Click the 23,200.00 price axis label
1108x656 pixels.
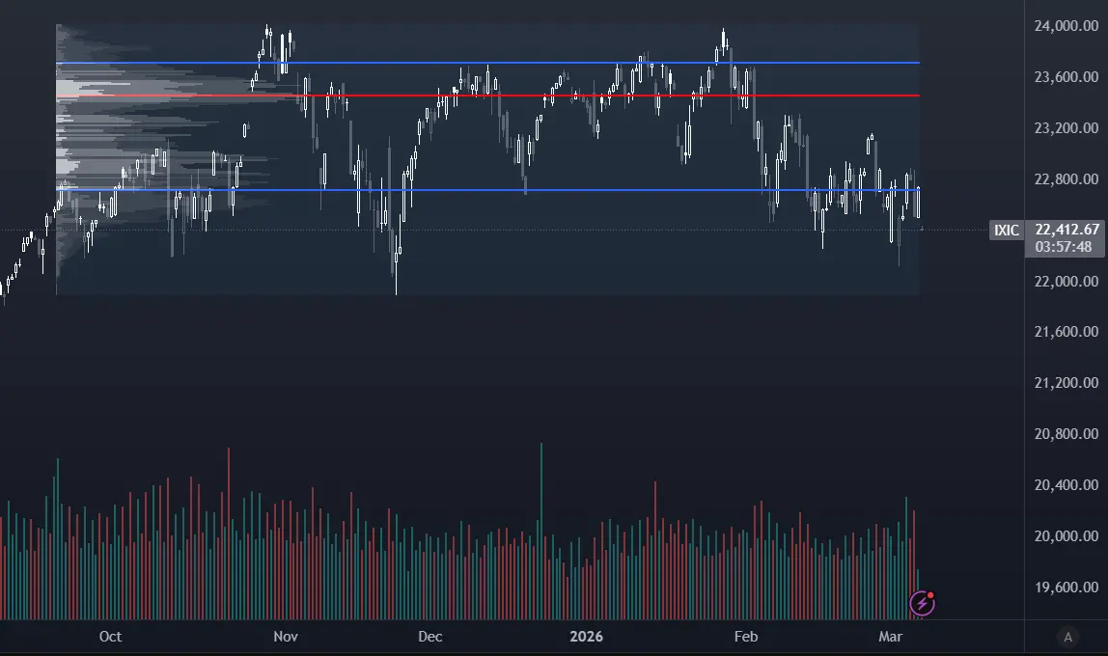pyautogui.click(x=1066, y=127)
